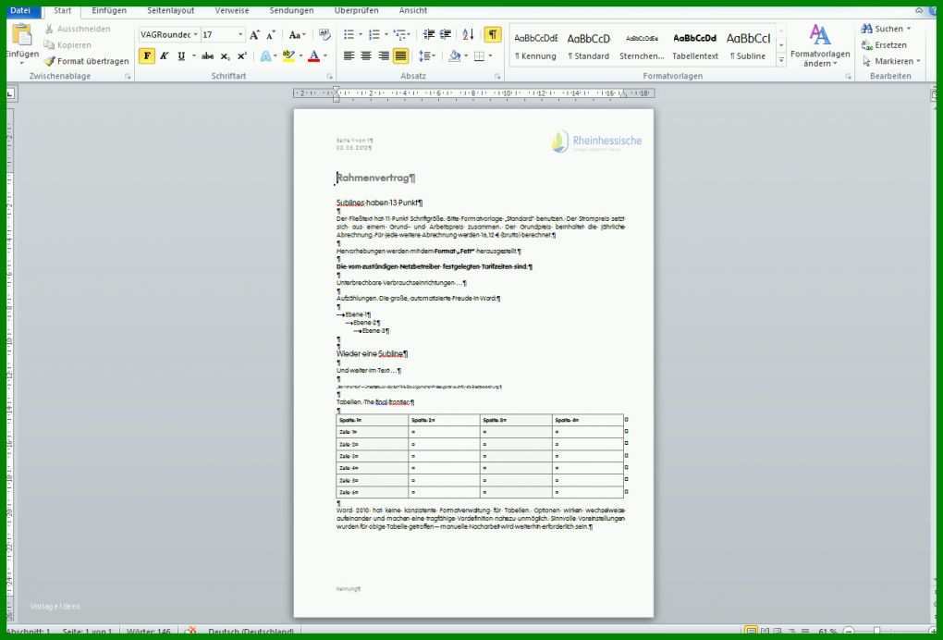Clear formatting with the eraser icon
The width and height of the screenshot is (943, 640).
pos(325,35)
